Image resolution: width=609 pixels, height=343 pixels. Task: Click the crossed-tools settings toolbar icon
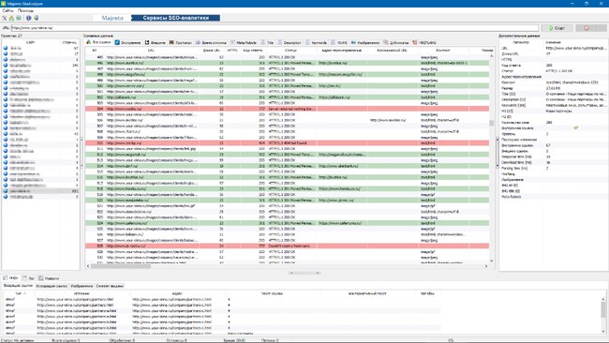(x=5, y=18)
